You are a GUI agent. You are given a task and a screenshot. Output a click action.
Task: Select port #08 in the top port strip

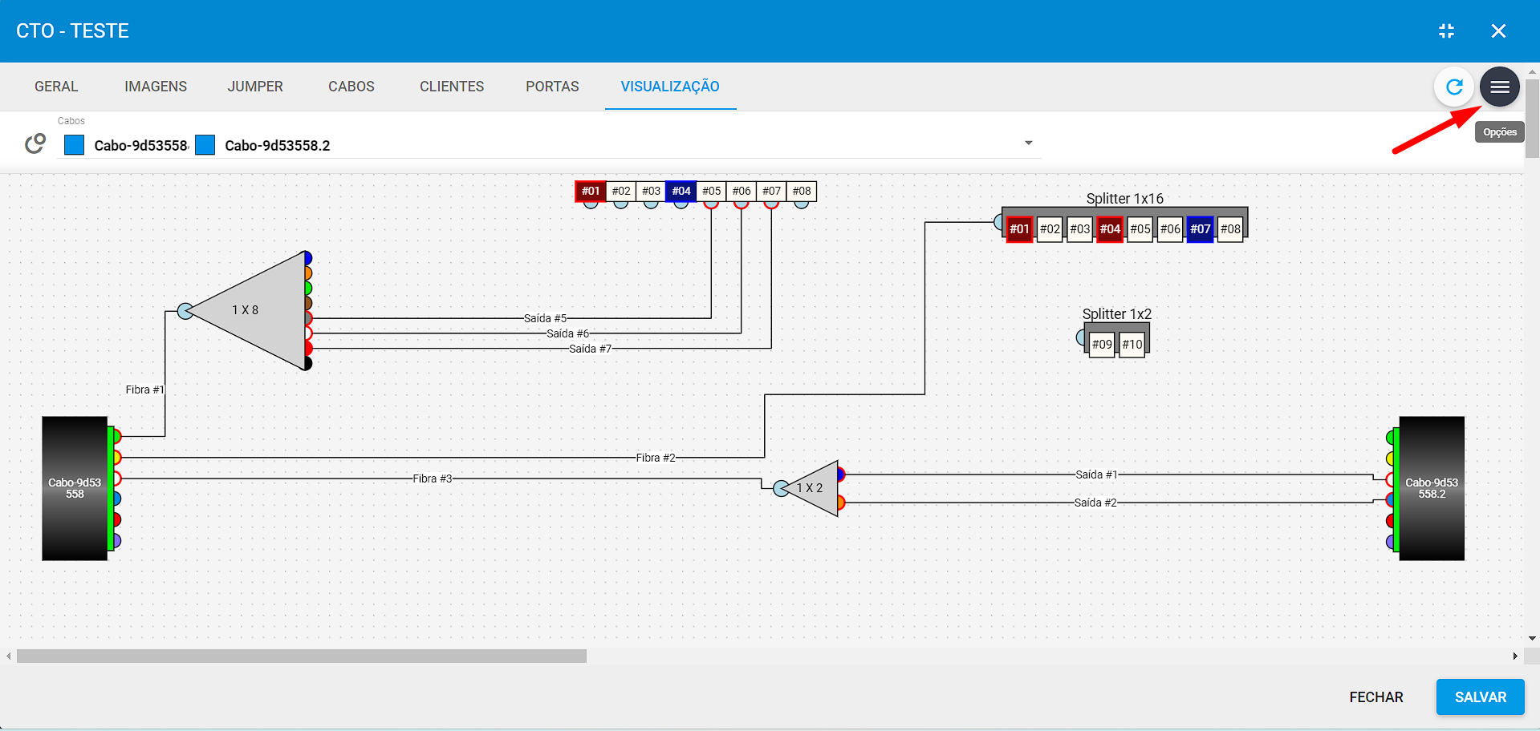click(x=802, y=191)
